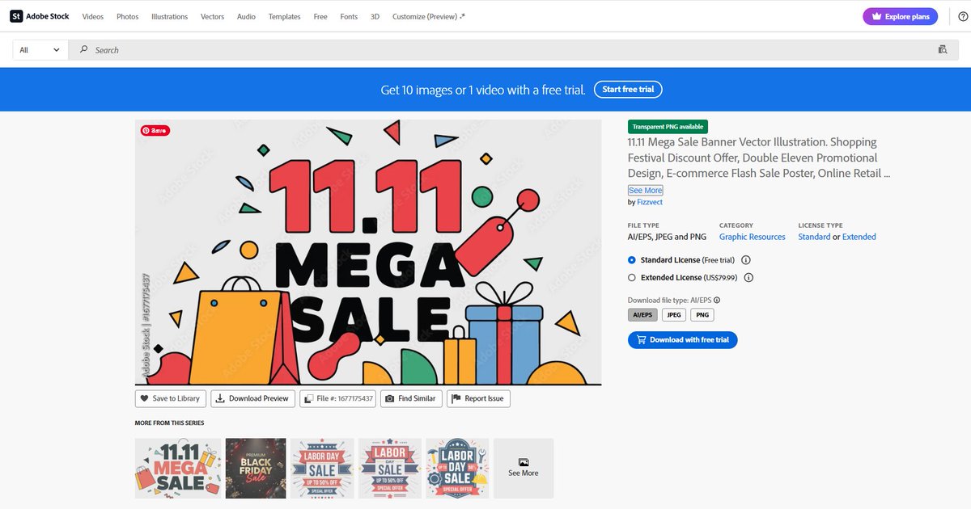
Task: Click Download with free trial button
Action: point(682,340)
